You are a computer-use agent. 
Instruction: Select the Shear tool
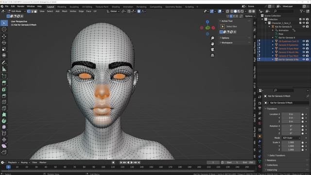point(4,146)
